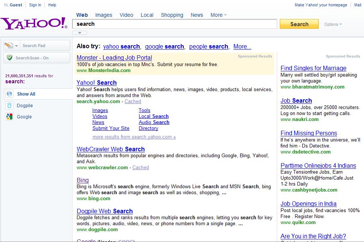364x242 pixels.
Task: Try the google search suggestion
Action: [164, 46]
